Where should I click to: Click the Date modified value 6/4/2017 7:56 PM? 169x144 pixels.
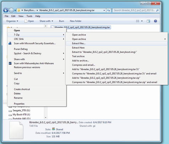pyautogui.click(x=61, y=133)
